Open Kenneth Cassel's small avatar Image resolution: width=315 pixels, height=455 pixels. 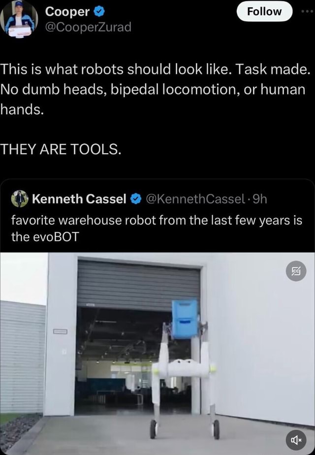(x=20, y=199)
